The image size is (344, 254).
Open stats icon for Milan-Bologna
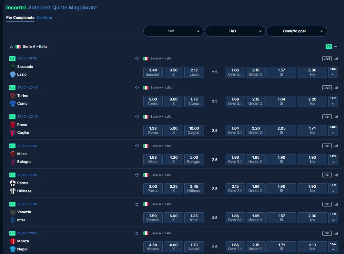[x=336, y=146]
